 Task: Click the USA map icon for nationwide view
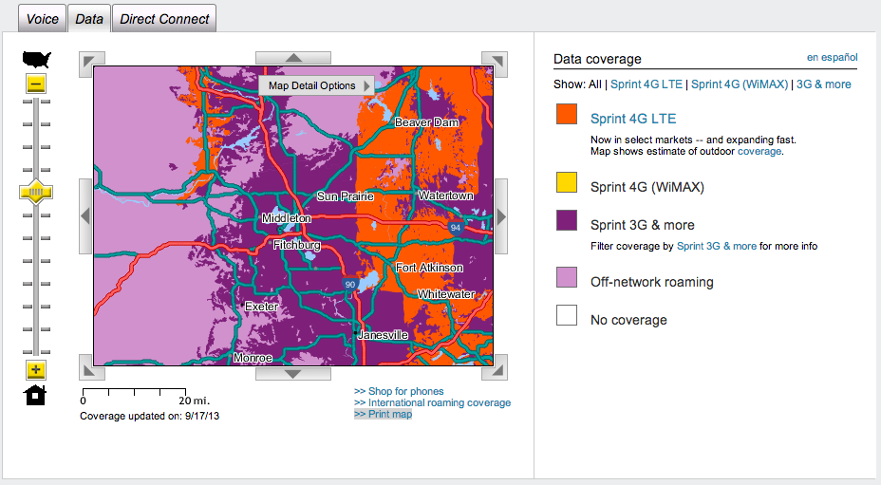coord(36,59)
